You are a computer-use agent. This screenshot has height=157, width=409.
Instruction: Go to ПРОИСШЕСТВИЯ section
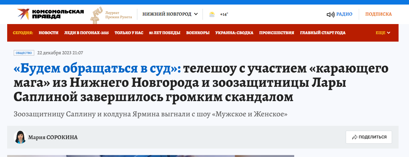point(277,33)
